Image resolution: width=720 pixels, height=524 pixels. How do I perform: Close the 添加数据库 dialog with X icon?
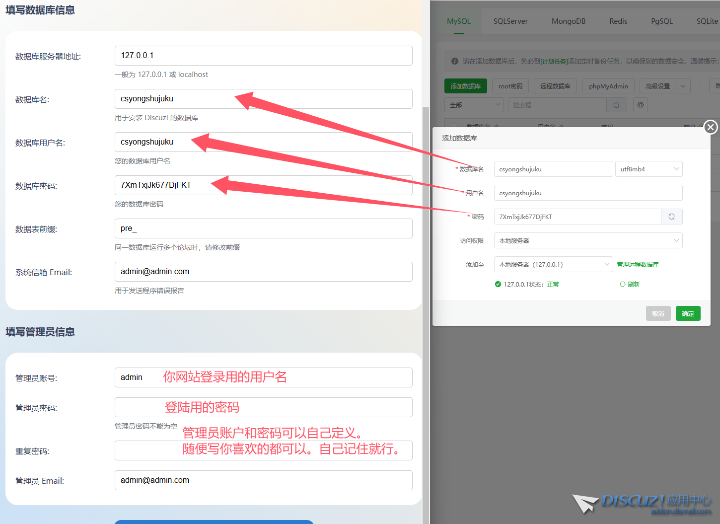[x=711, y=127]
